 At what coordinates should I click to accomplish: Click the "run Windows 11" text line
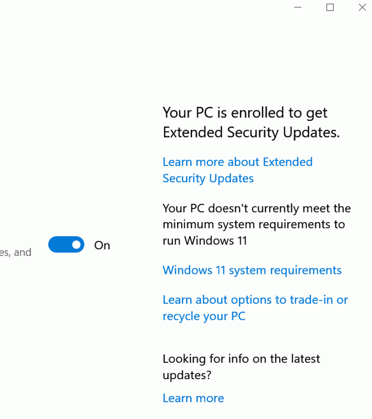click(x=205, y=241)
